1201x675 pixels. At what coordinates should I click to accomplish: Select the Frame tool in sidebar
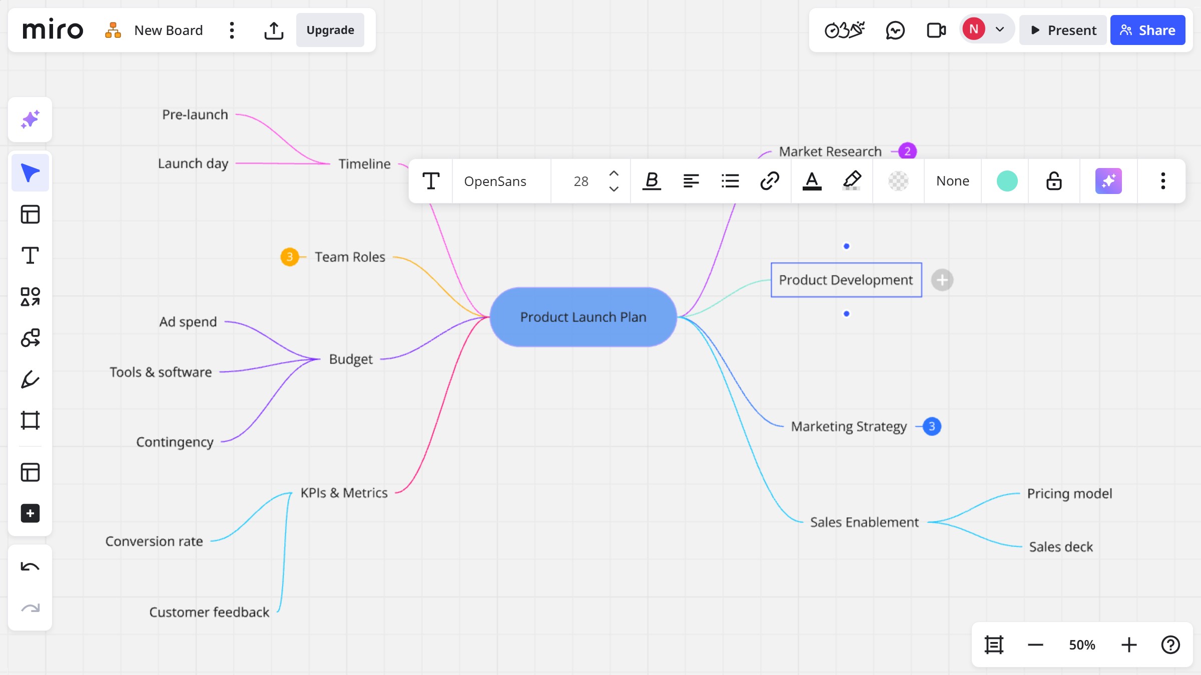30,420
